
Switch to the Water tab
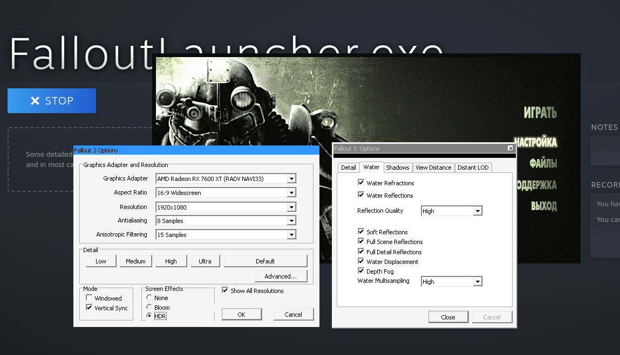(371, 167)
